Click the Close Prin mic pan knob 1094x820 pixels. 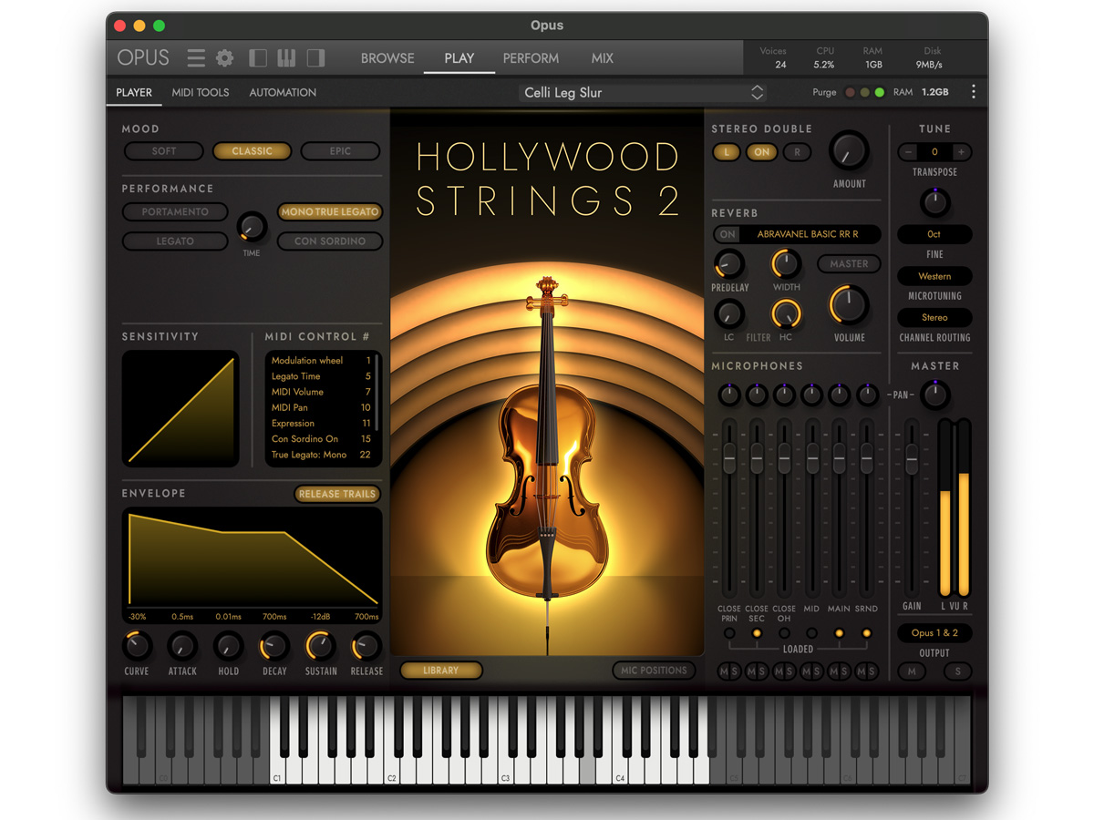click(x=729, y=395)
